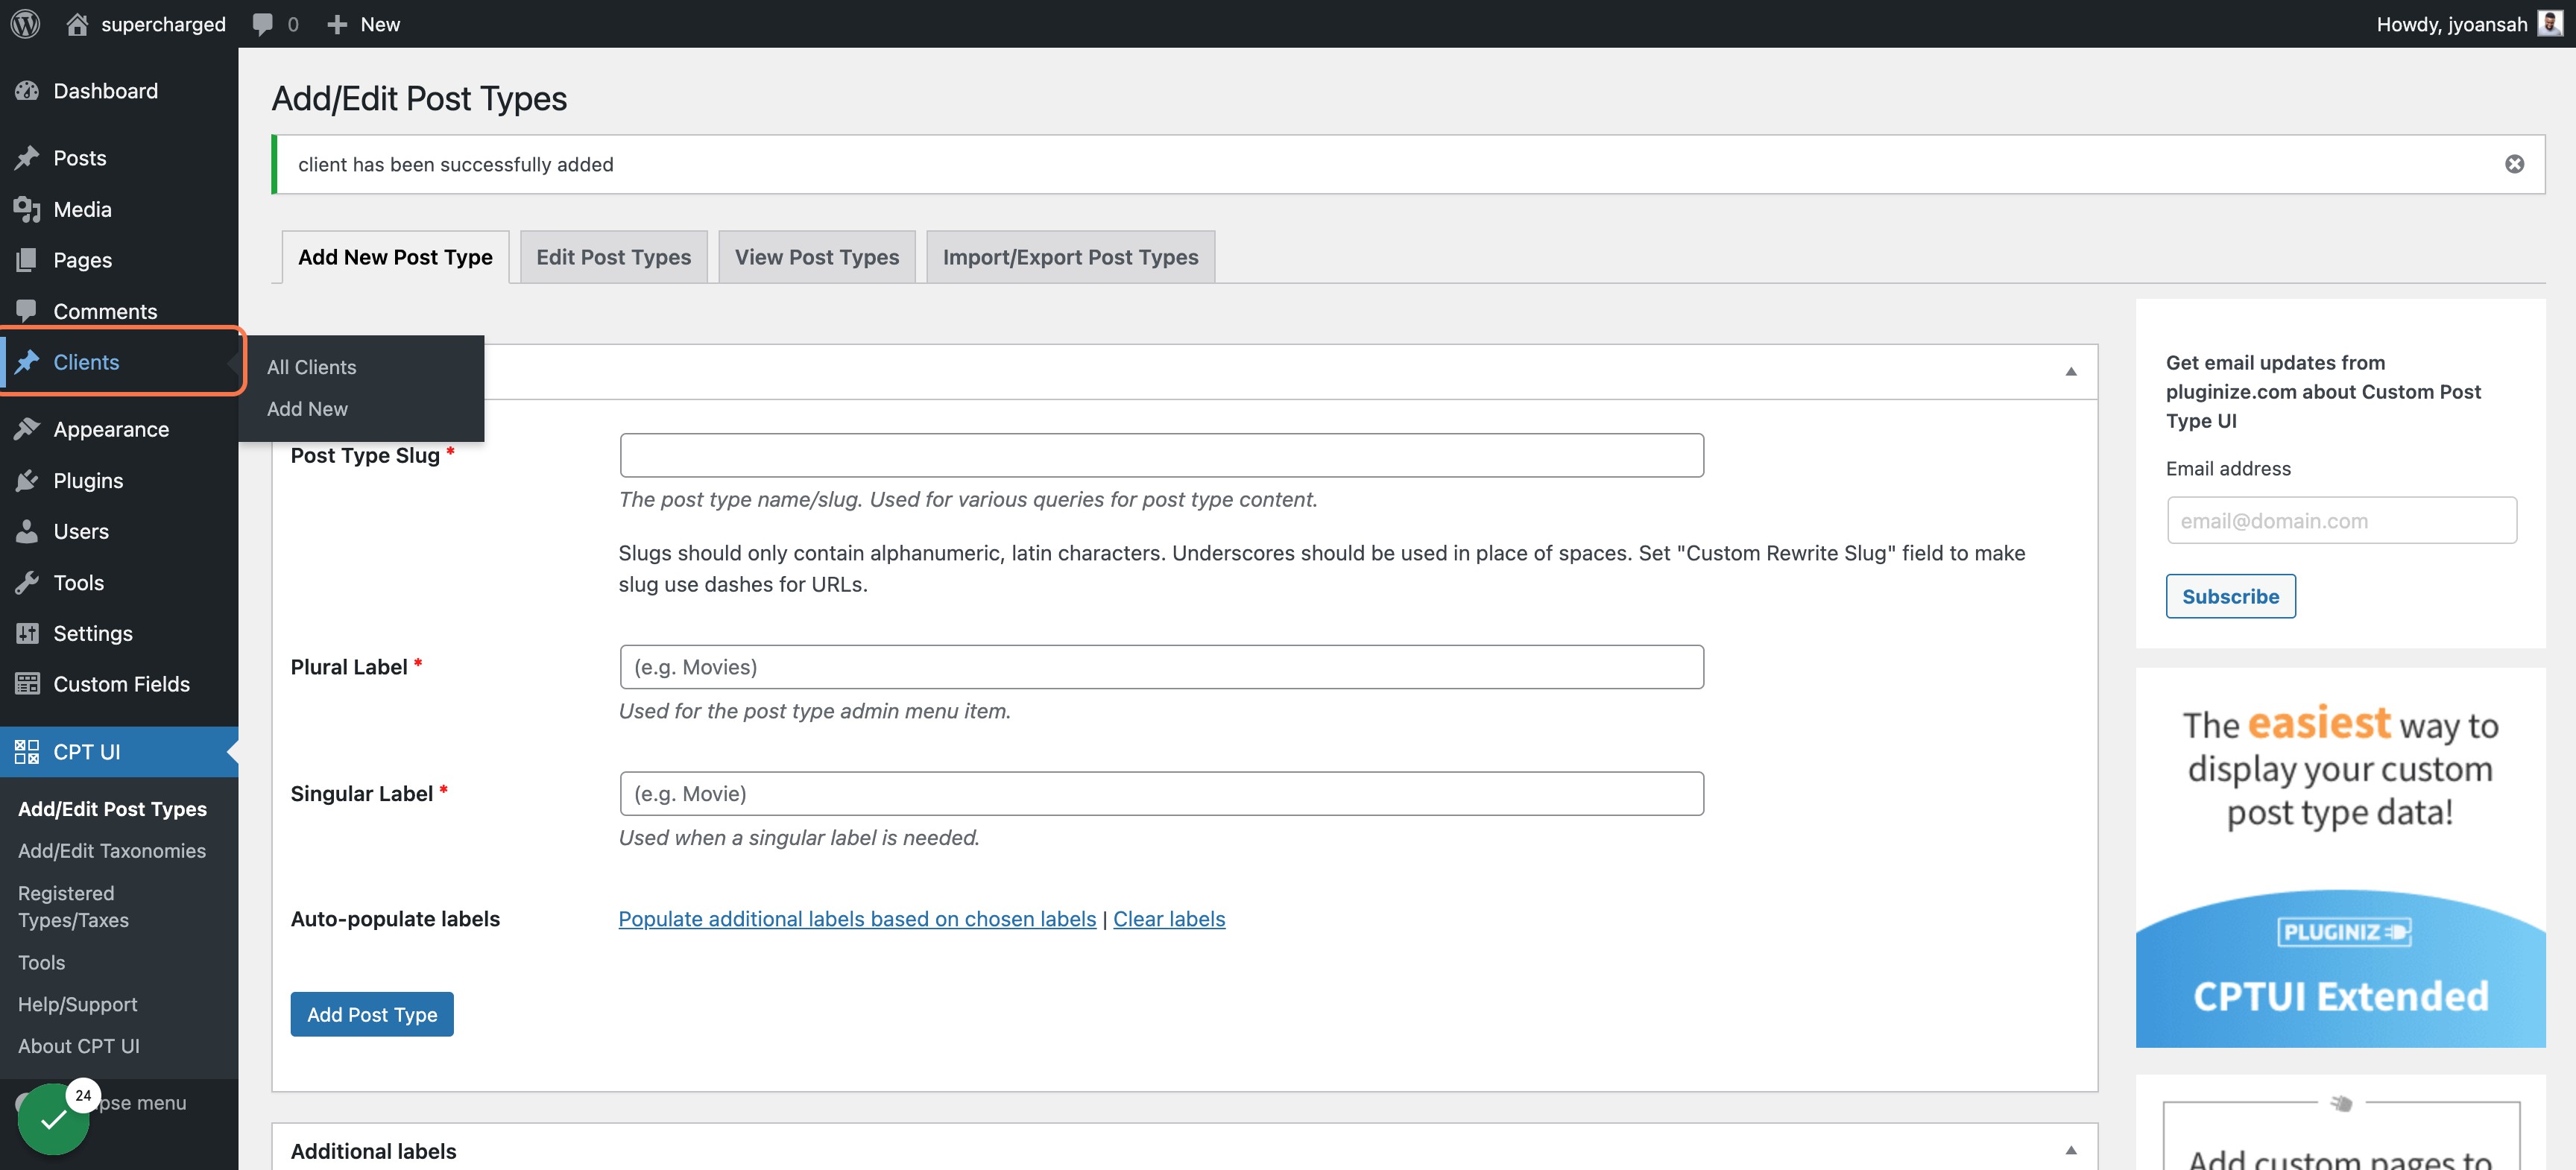This screenshot has height=1170, width=2576.
Task: Open the supercharged site home icon
Action: pos(77,24)
